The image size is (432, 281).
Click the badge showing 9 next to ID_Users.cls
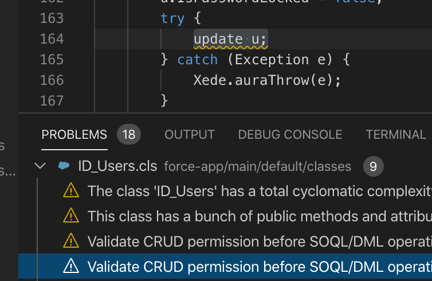(373, 166)
